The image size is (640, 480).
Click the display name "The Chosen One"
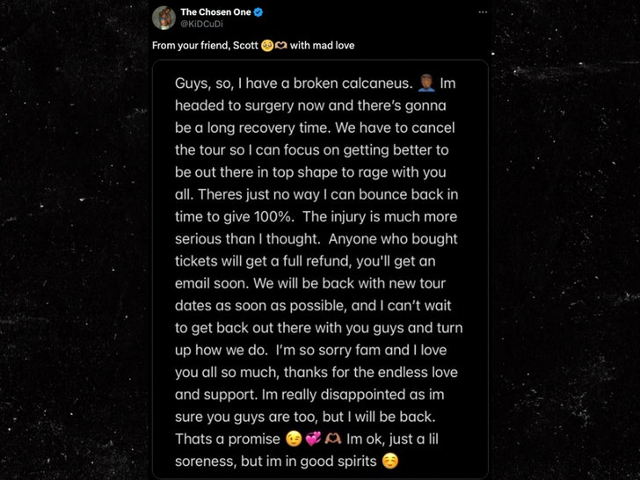point(215,12)
